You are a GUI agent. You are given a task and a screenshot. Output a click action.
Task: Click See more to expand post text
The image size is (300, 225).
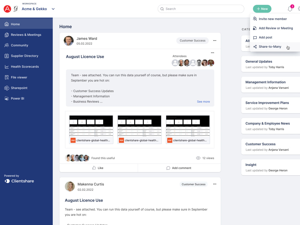click(x=203, y=102)
